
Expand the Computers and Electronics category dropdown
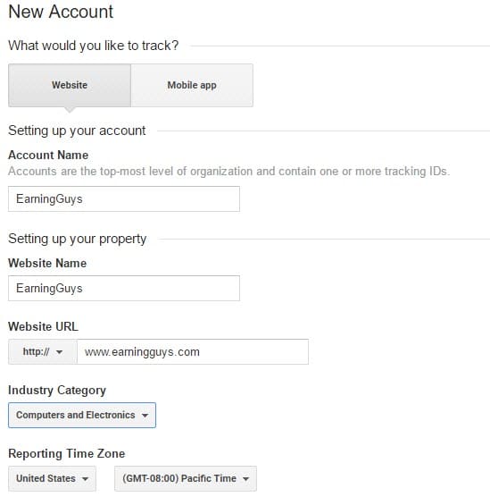(82, 415)
